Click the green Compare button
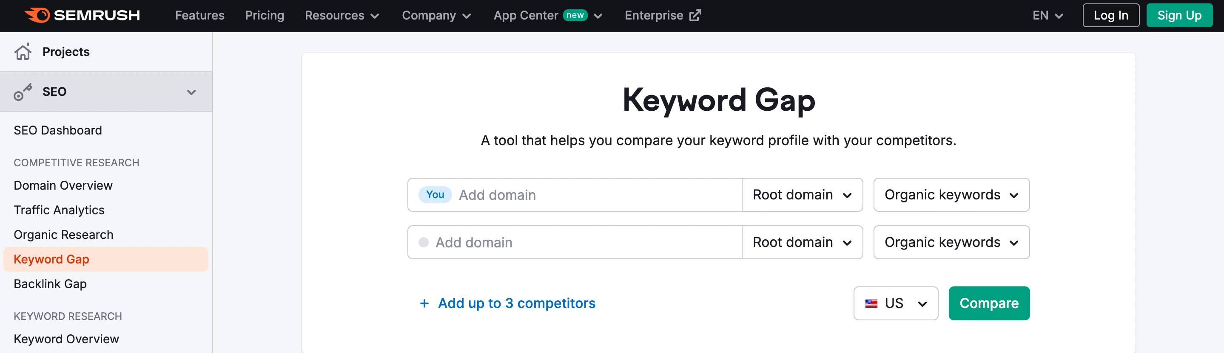This screenshot has width=1224, height=353. click(x=989, y=303)
